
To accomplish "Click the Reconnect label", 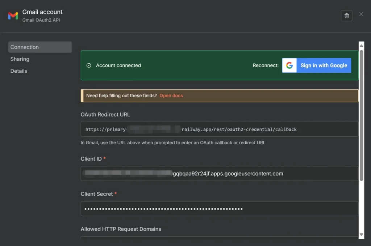I will 266,65.
